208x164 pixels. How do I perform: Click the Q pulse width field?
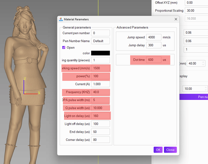click(x=100, y=108)
